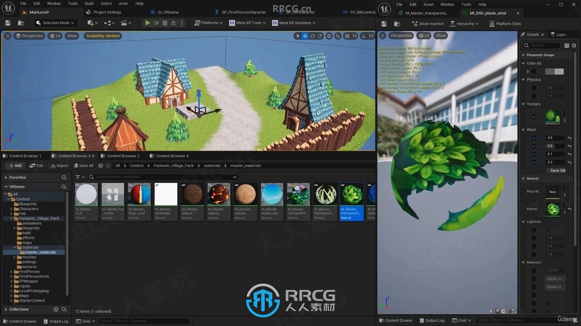
Task: Click the Add button in the content browser
Action: 15,166
